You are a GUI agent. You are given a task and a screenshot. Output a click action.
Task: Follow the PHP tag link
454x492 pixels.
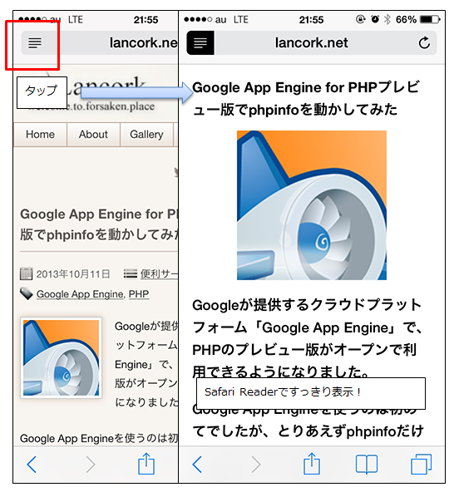click(x=139, y=294)
